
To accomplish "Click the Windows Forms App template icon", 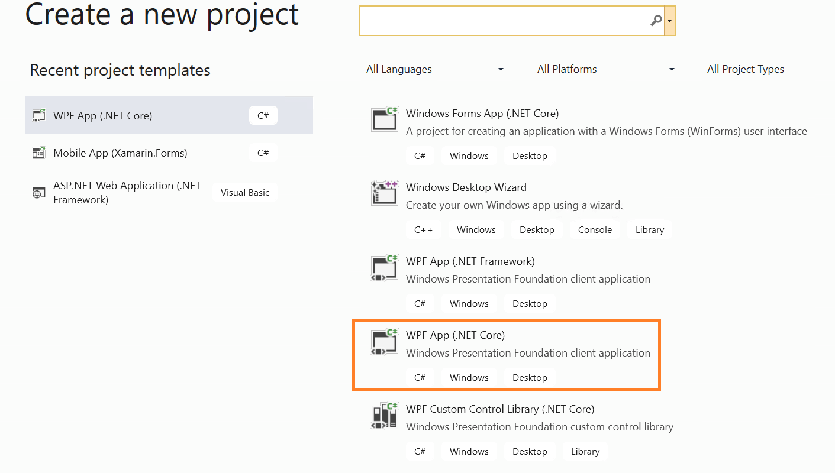I will (x=385, y=119).
